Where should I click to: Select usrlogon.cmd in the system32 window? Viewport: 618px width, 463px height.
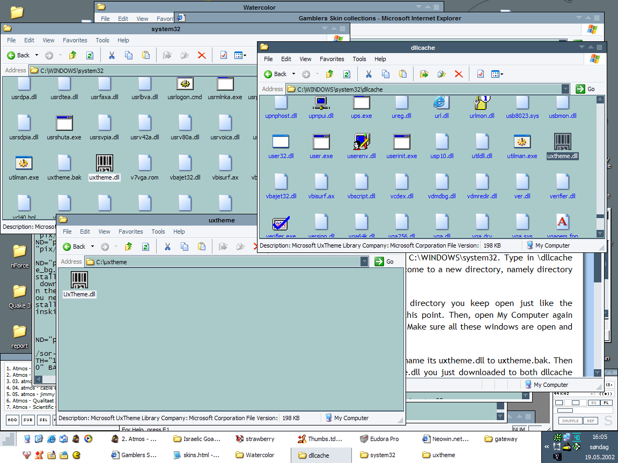click(185, 88)
